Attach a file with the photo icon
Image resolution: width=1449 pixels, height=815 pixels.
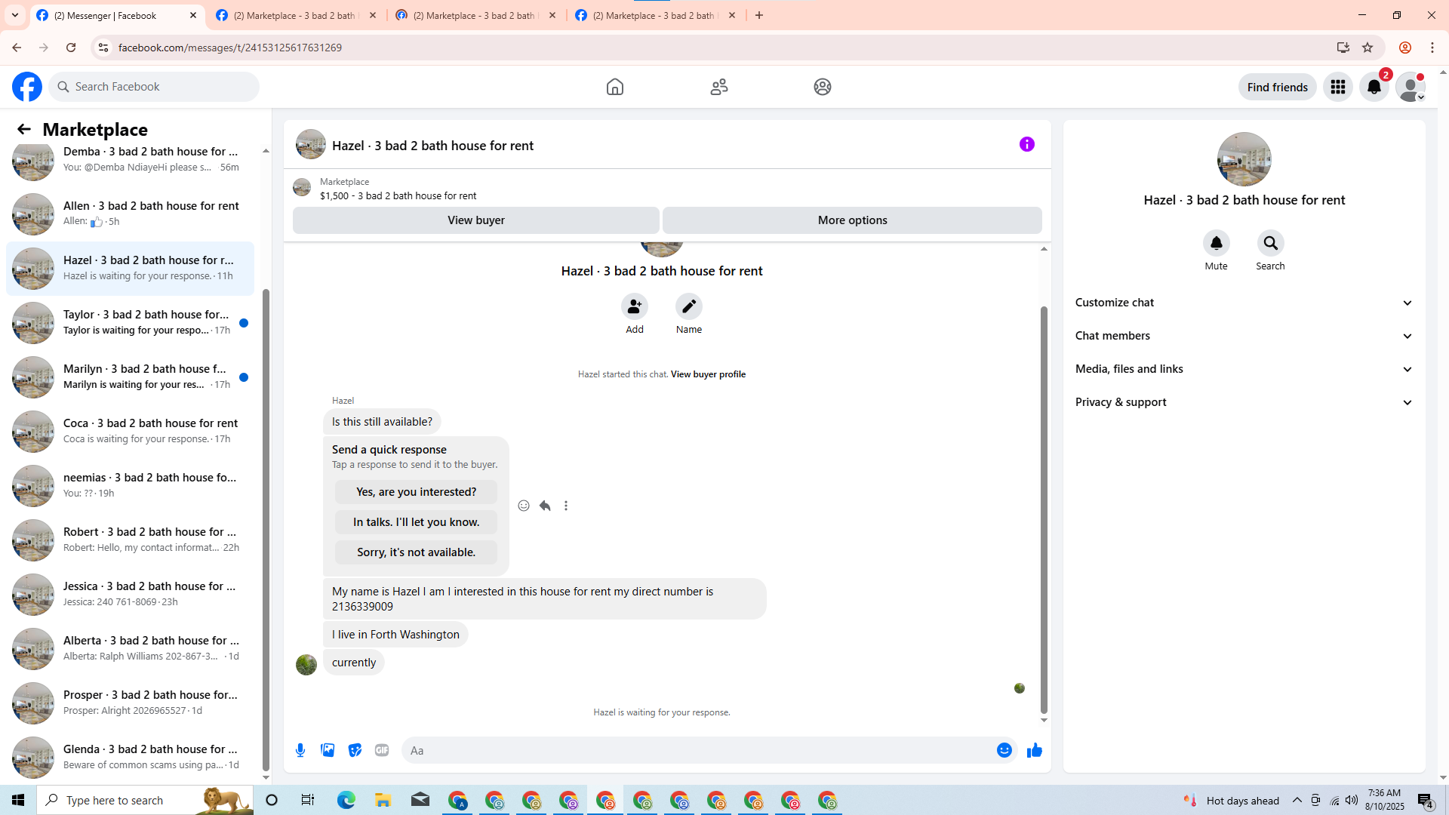[328, 750]
